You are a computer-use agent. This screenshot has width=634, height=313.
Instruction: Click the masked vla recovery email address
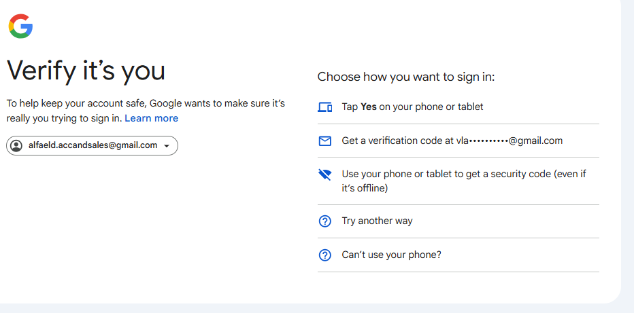tap(510, 141)
